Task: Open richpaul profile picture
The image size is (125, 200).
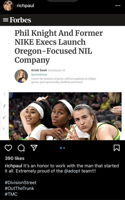Action: coord(8,6)
